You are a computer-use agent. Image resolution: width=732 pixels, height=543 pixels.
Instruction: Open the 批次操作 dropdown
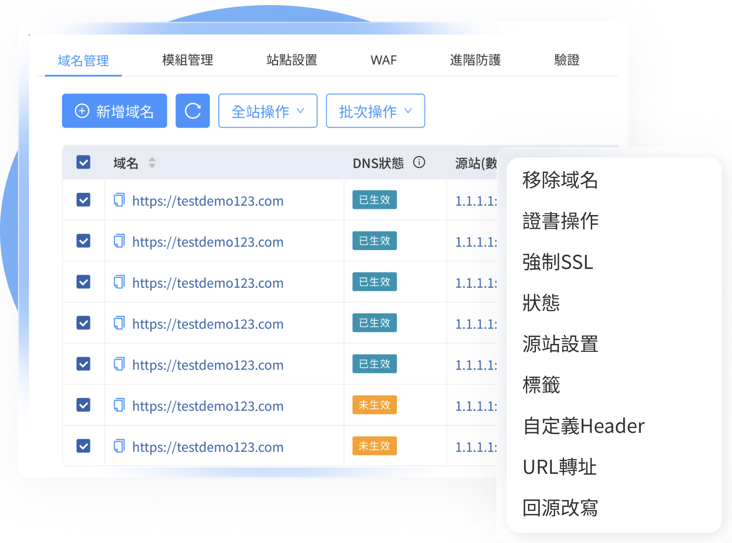click(x=375, y=111)
